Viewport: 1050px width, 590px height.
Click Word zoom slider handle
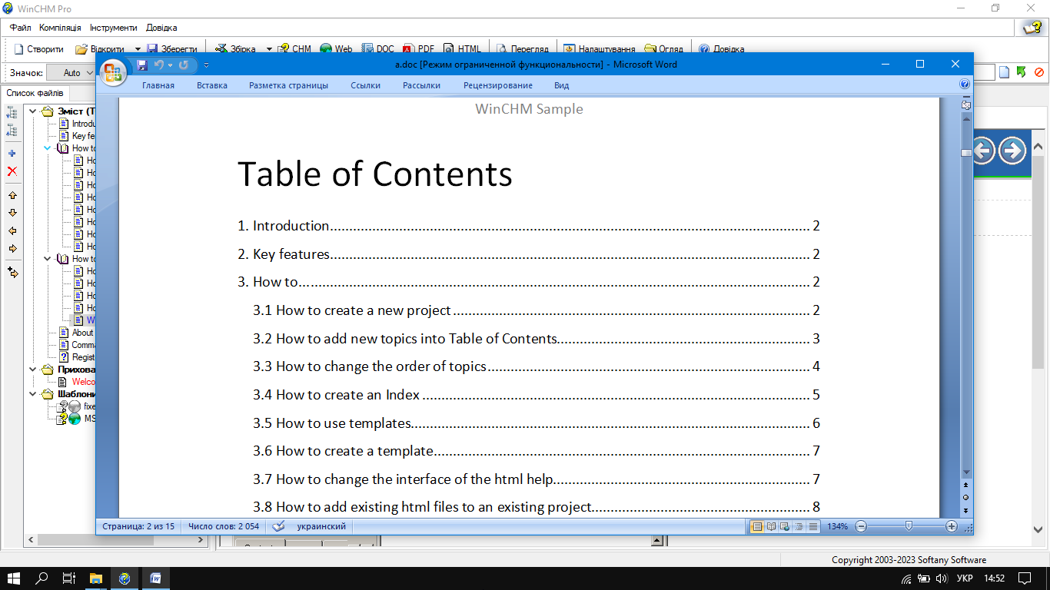click(909, 526)
